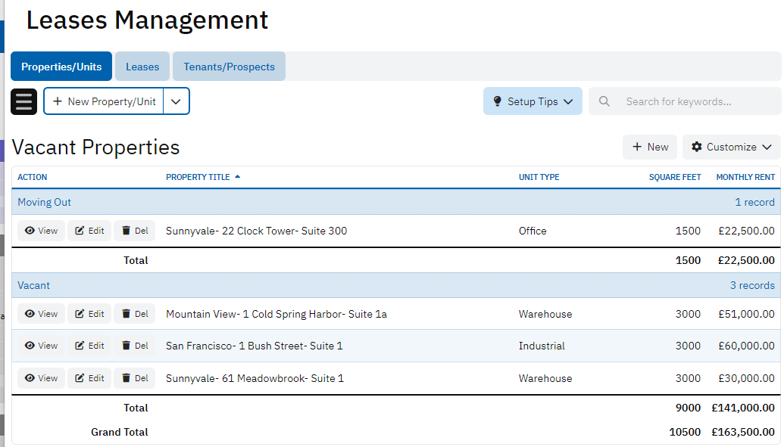Click the search magnifier icon

coord(604,101)
